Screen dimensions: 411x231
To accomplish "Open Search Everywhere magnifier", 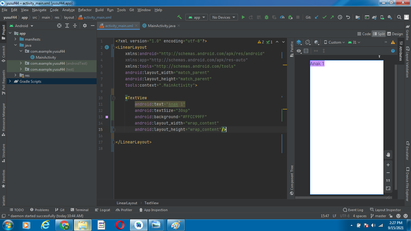I will [399, 17].
